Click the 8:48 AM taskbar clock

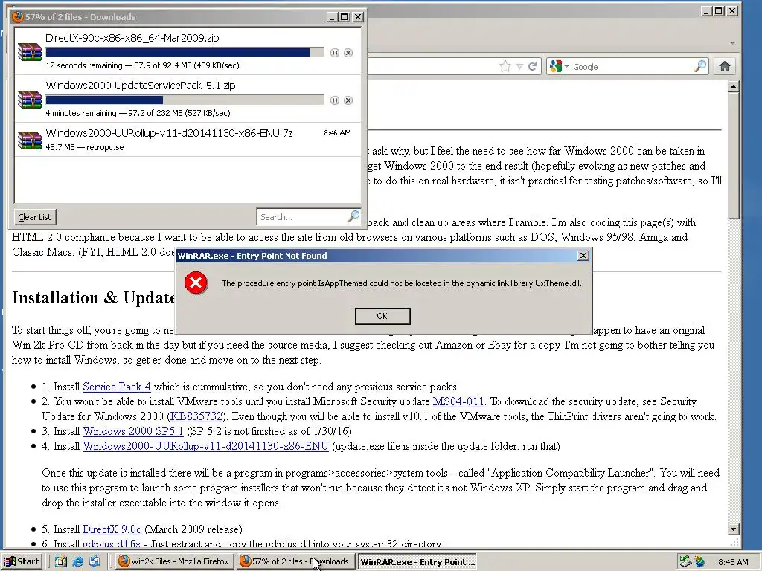click(733, 562)
